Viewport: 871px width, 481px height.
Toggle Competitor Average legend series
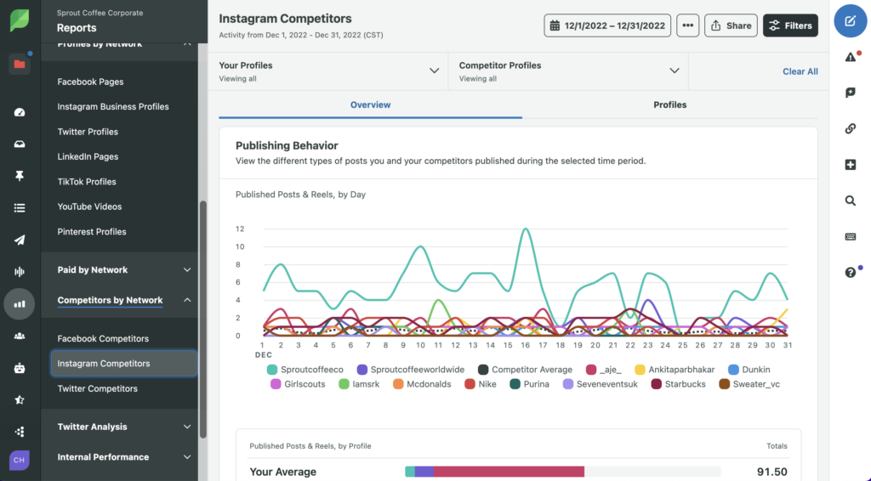(x=525, y=370)
